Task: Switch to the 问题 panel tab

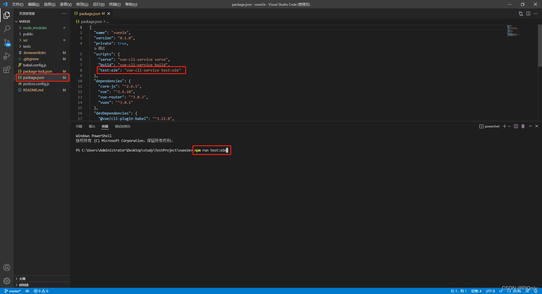Action: 79,126
